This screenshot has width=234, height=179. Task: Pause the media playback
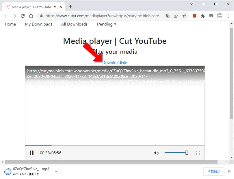[31, 153]
